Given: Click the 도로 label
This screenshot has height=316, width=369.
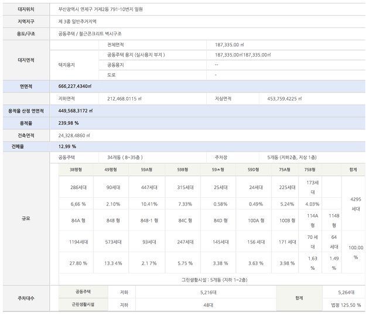Looking at the screenshot, I should [x=111, y=75].
